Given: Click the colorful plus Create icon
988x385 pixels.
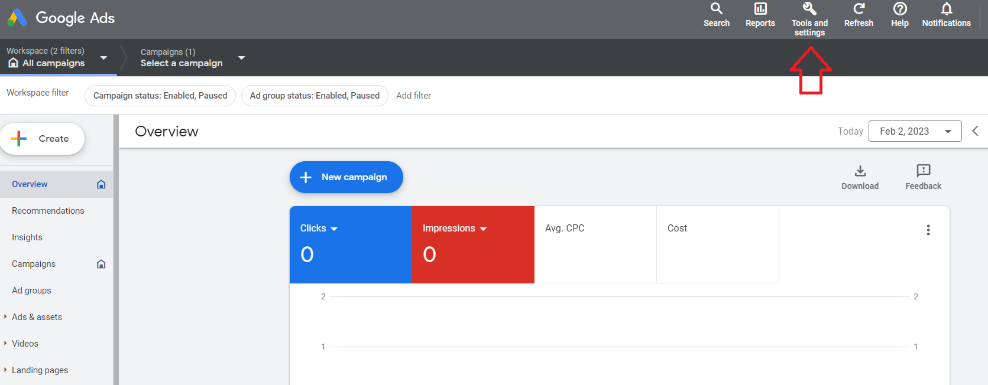Looking at the screenshot, I should 19,139.
